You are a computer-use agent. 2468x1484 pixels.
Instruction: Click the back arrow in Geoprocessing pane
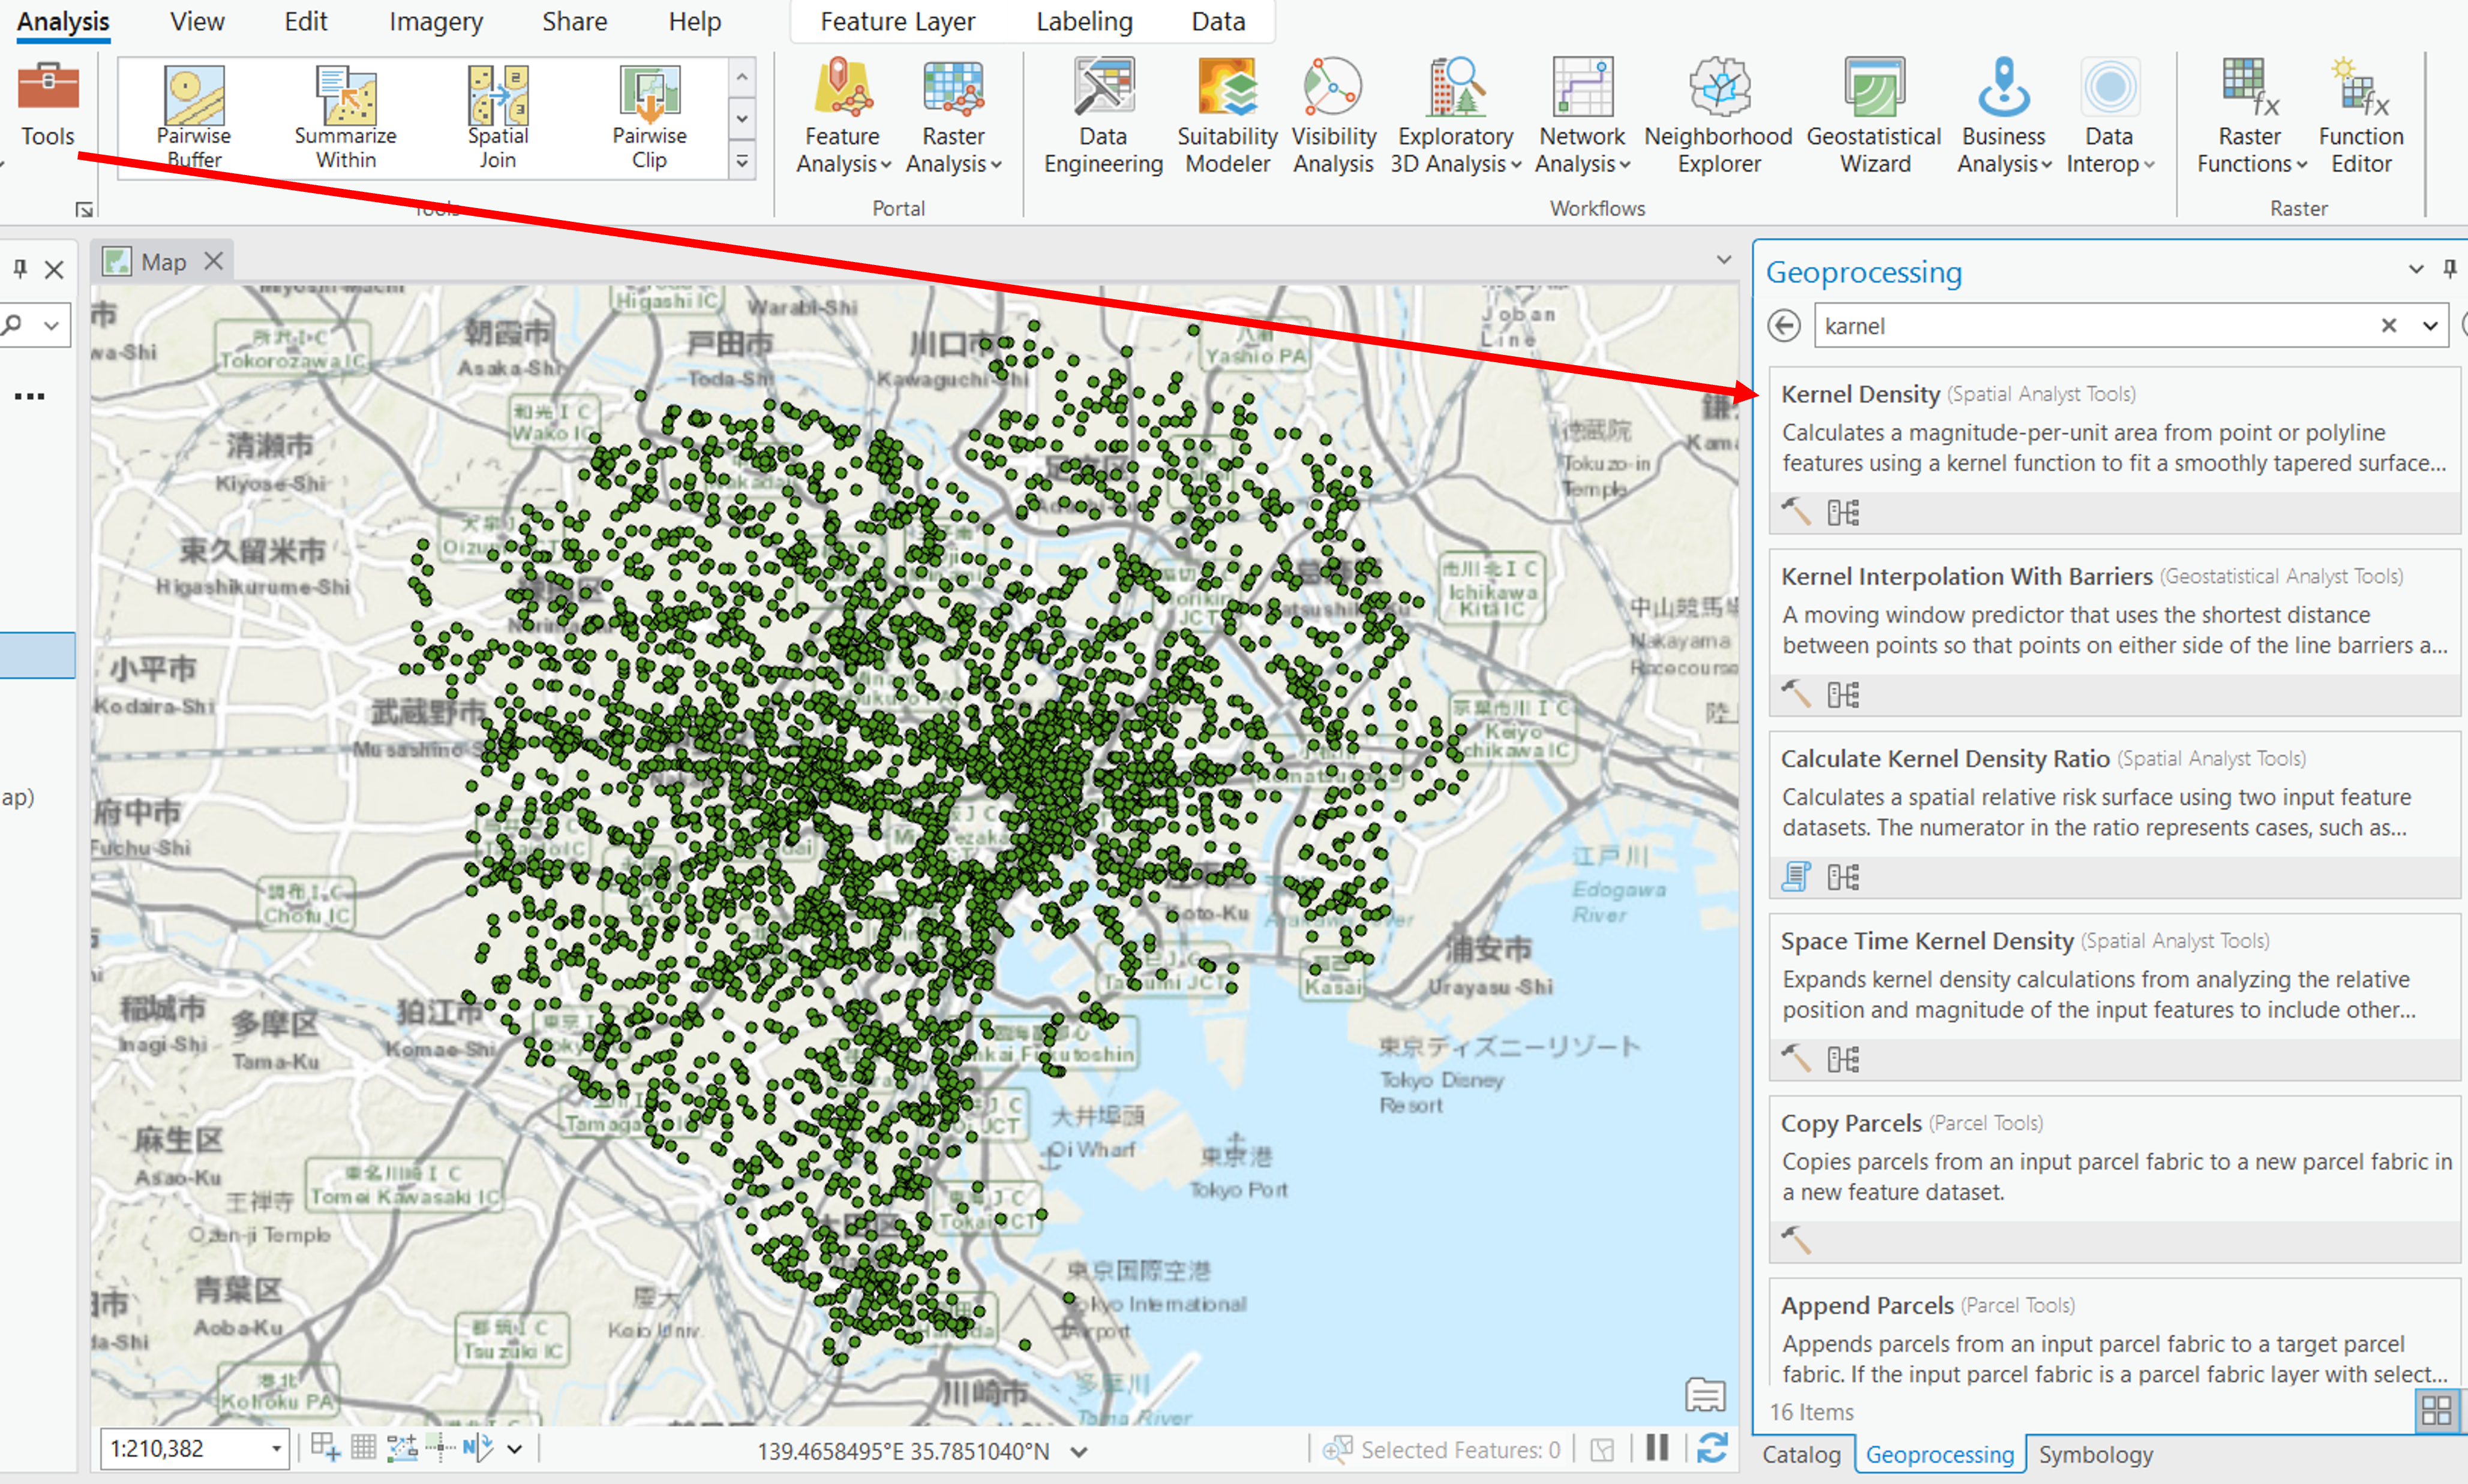pos(1784,326)
